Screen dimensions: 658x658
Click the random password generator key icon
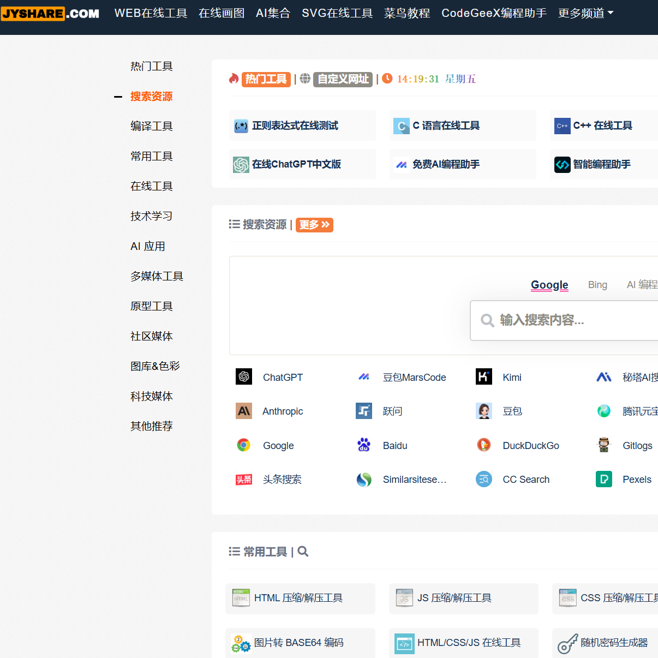(x=568, y=644)
